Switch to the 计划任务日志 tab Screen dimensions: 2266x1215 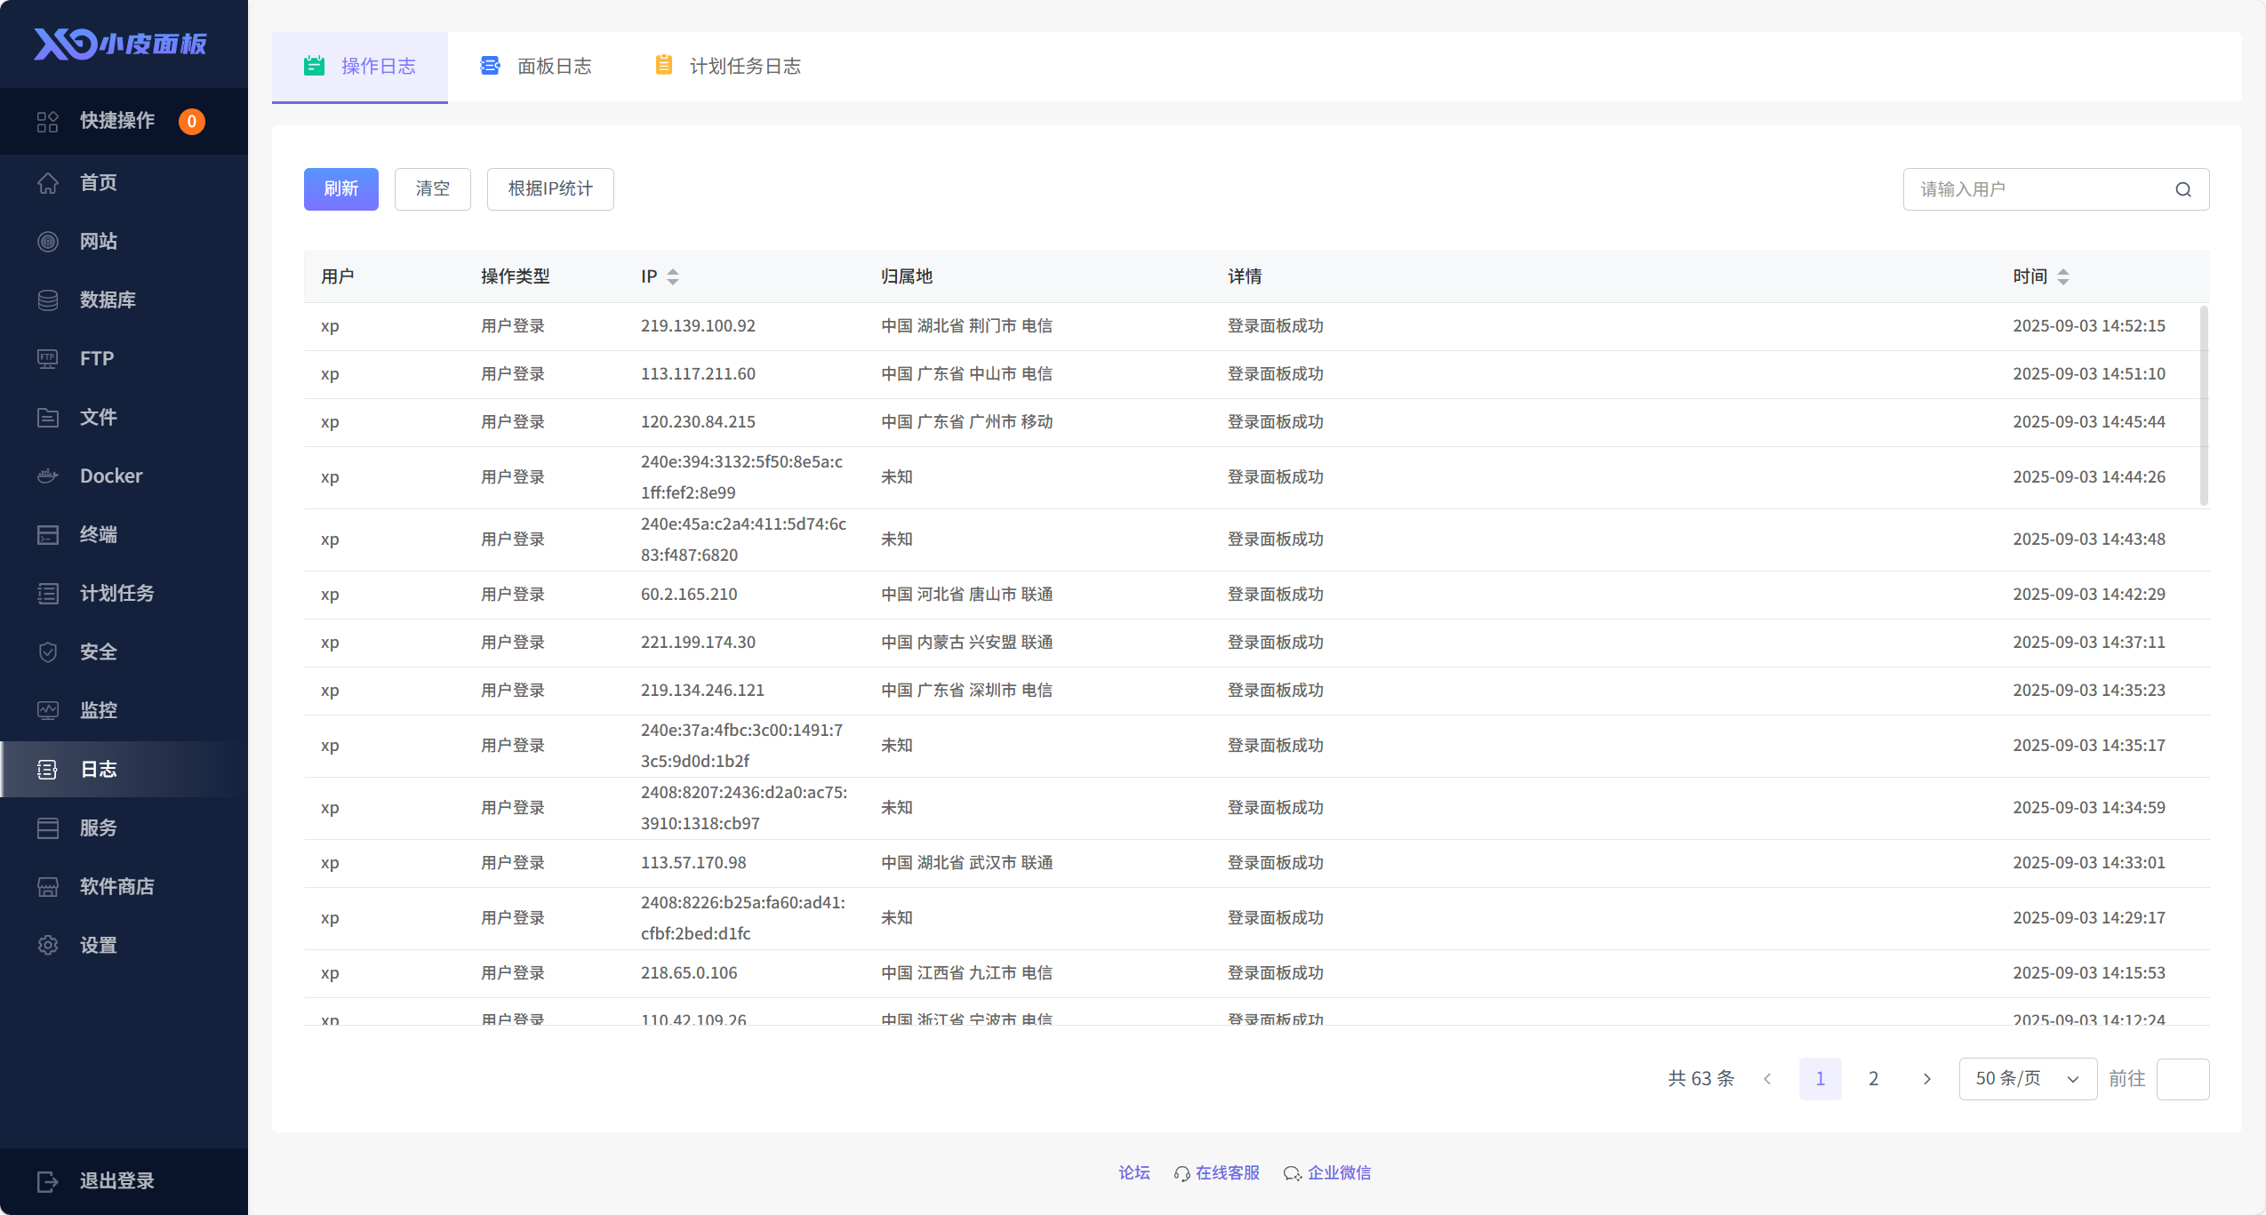[727, 66]
